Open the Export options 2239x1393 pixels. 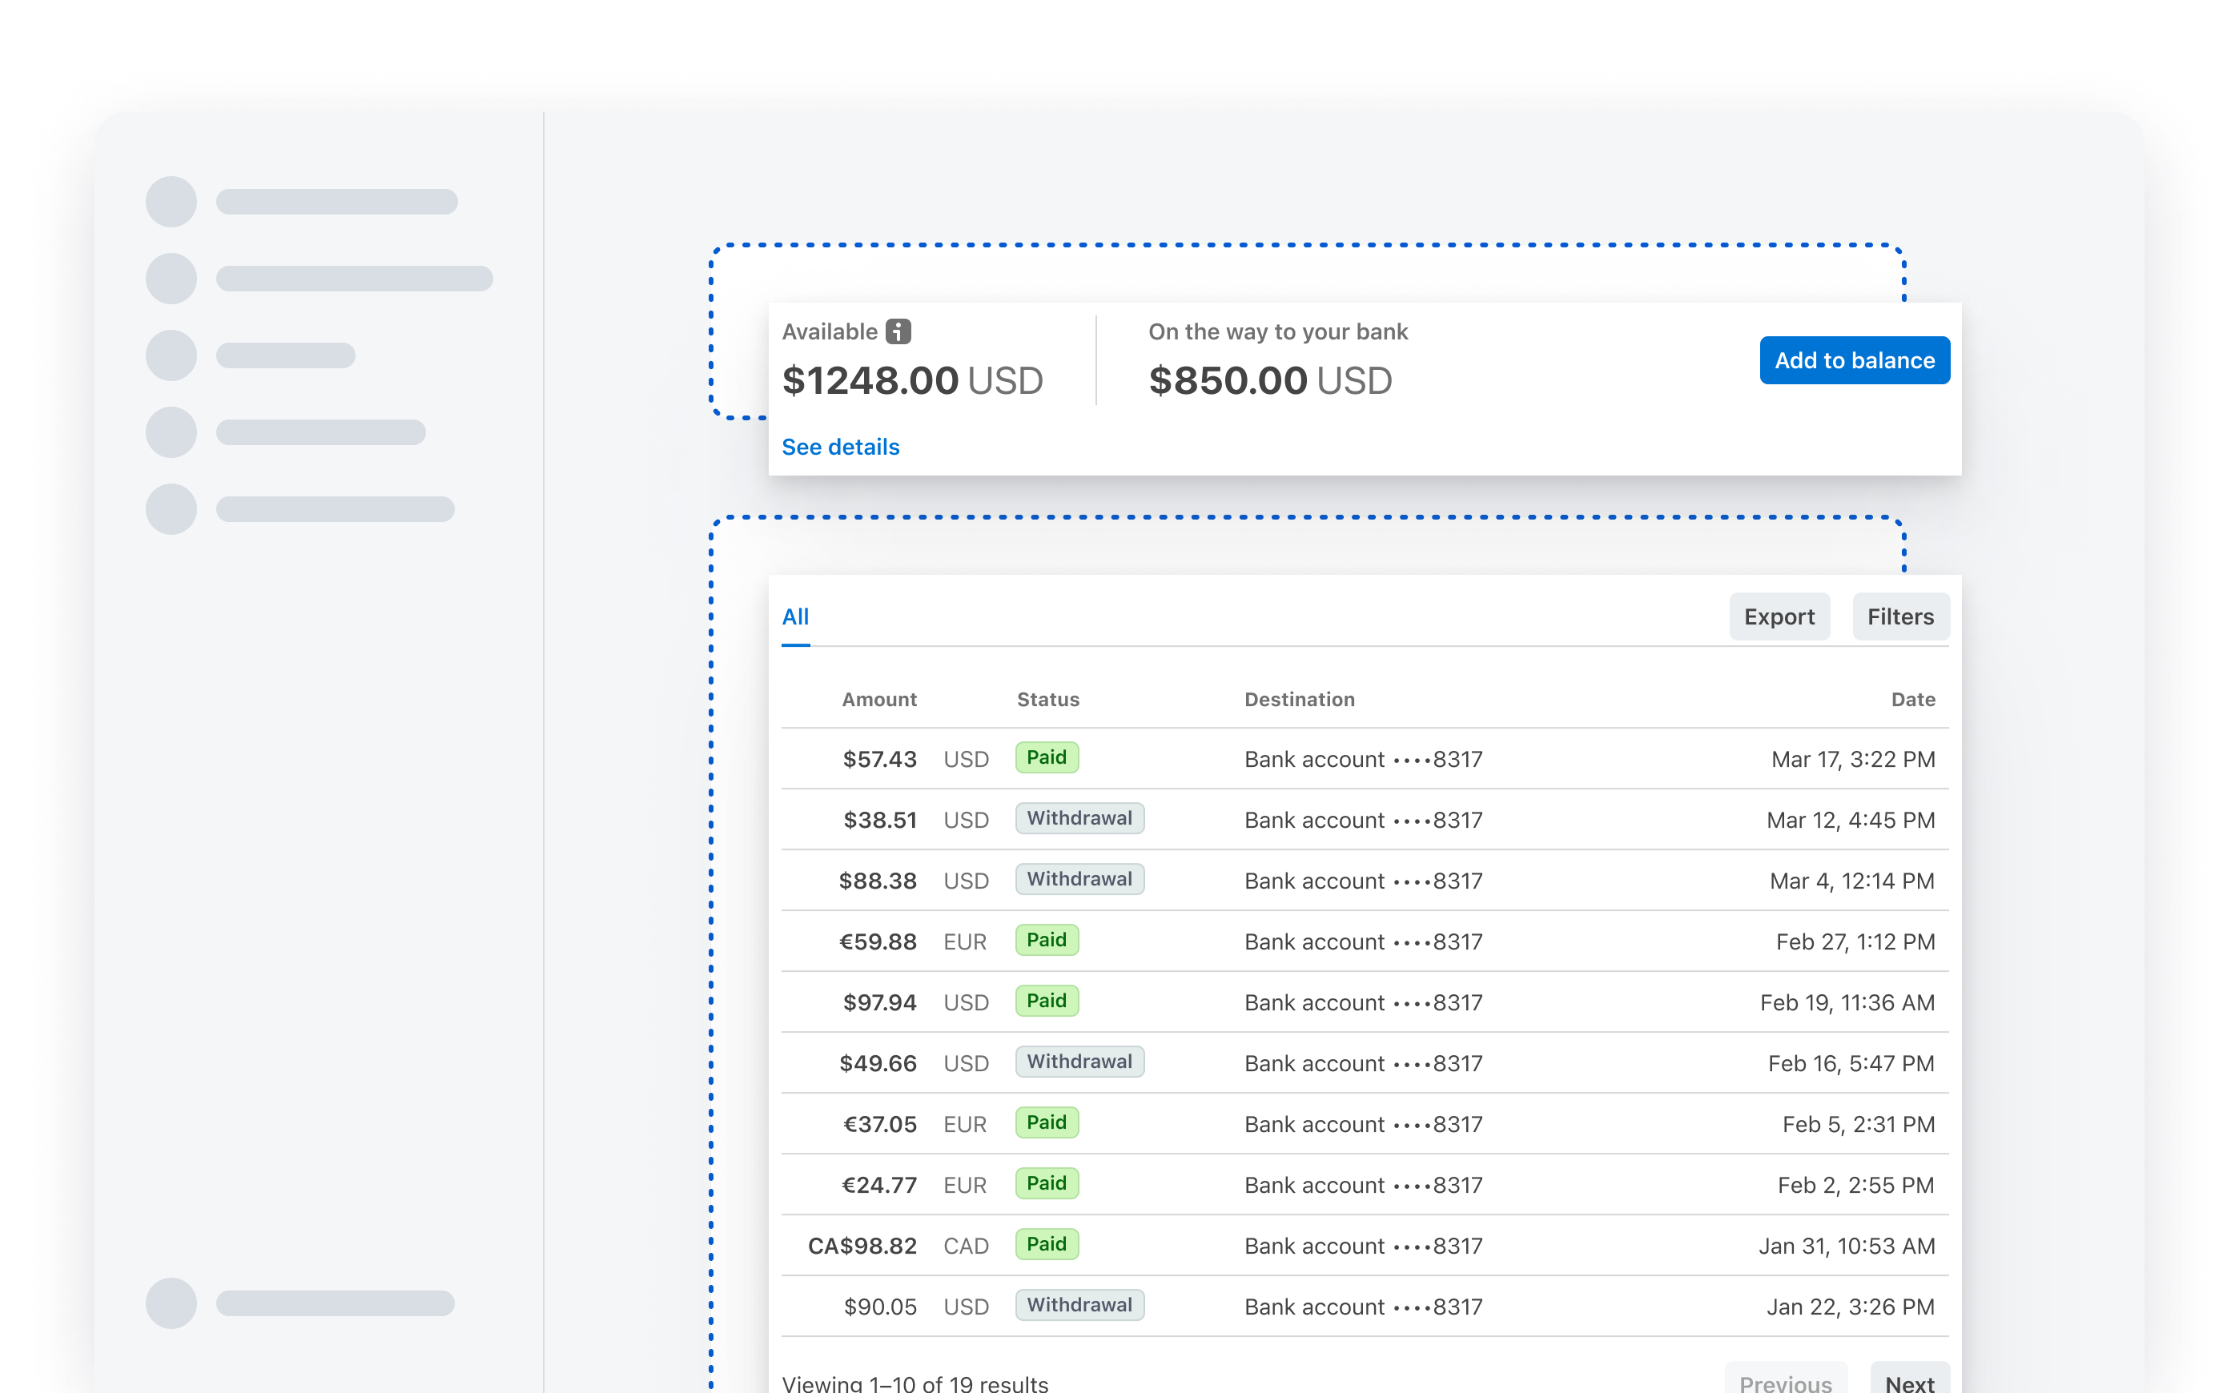point(1779,616)
